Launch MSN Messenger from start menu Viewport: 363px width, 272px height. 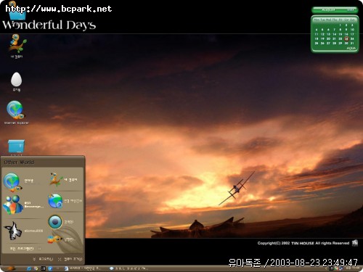coord(23,205)
